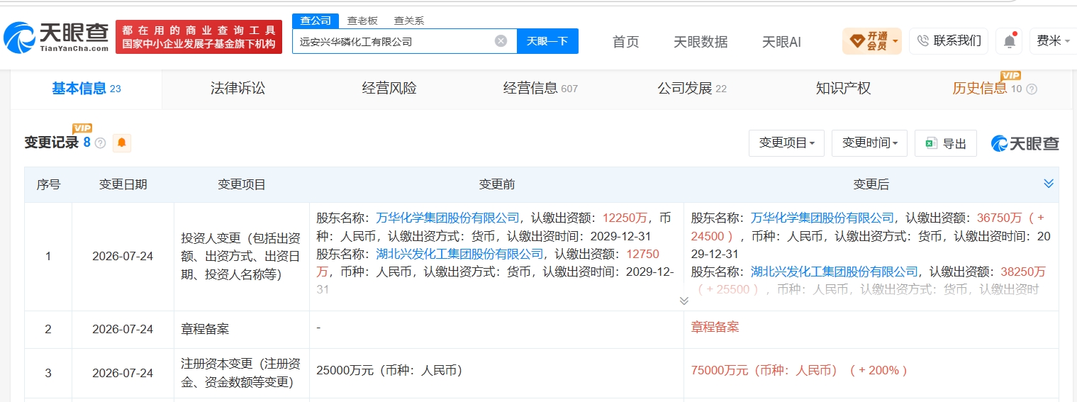Click the 变更记录 section title
1077x402 pixels.
pos(52,143)
